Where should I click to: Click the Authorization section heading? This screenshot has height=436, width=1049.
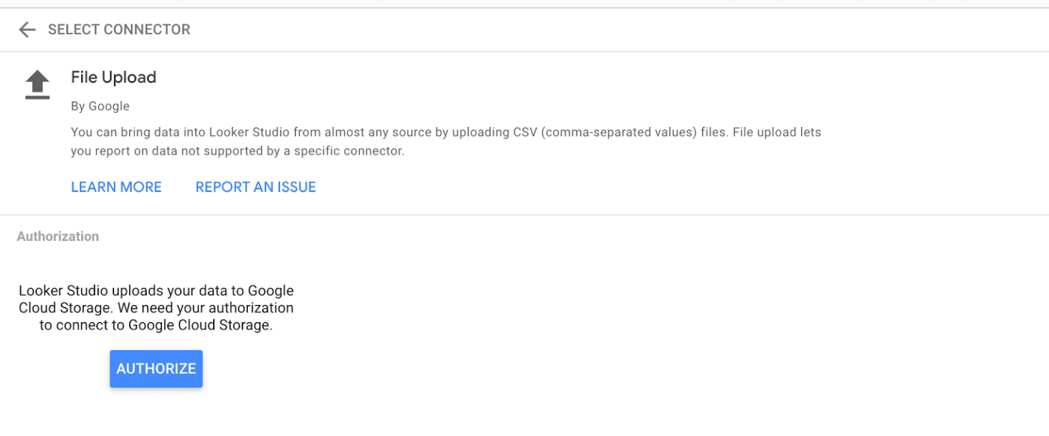(57, 236)
